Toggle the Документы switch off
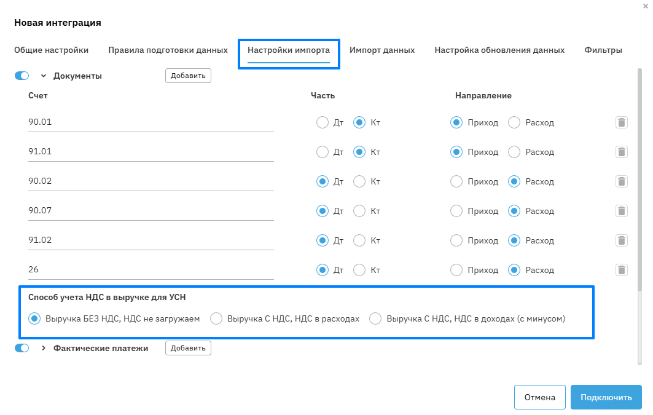653x415 pixels. pos(22,76)
